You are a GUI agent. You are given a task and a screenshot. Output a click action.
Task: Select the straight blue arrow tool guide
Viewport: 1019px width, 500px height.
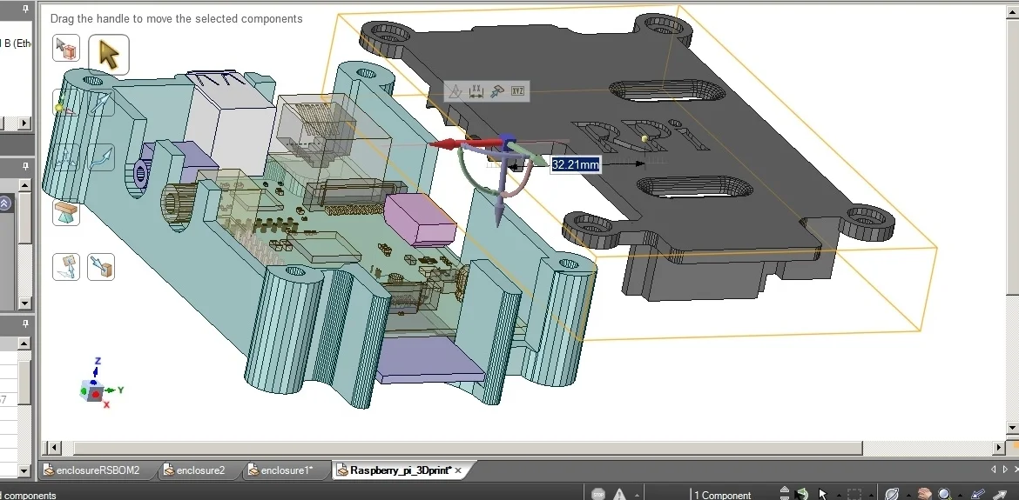101,103
